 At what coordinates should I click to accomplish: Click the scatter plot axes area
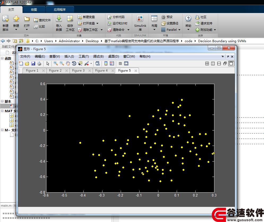(x=130, y=138)
